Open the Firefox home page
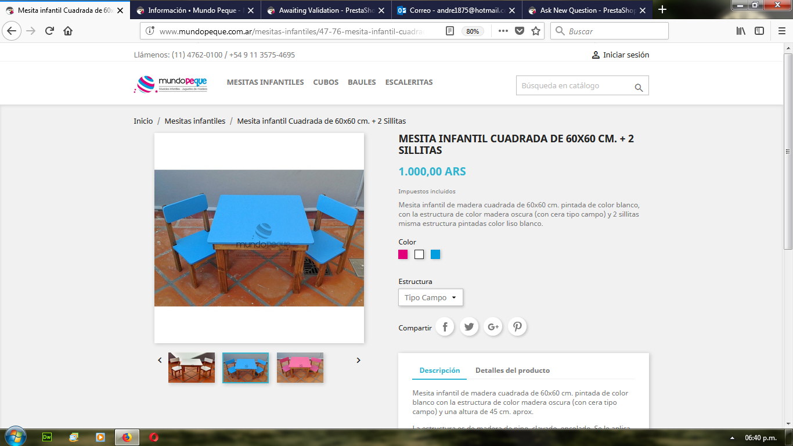793x446 pixels. coord(68,31)
